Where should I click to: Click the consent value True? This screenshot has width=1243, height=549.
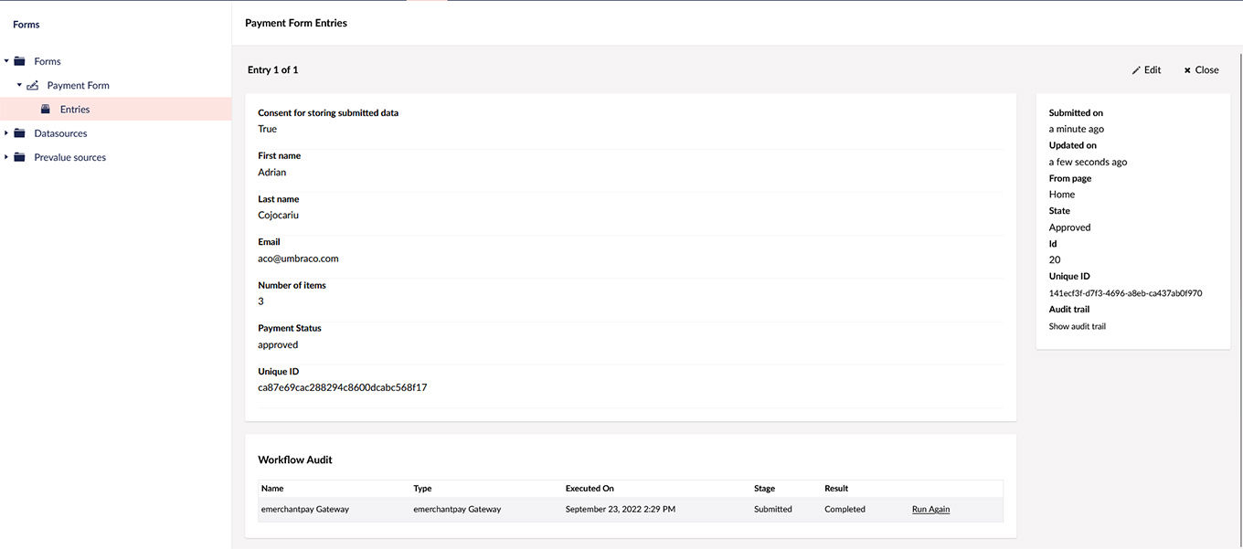tap(267, 129)
